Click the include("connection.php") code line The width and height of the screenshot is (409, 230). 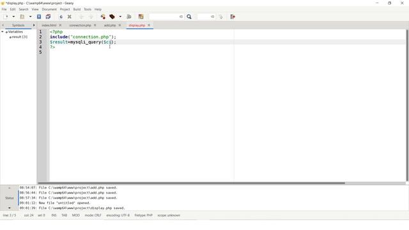tap(83, 37)
